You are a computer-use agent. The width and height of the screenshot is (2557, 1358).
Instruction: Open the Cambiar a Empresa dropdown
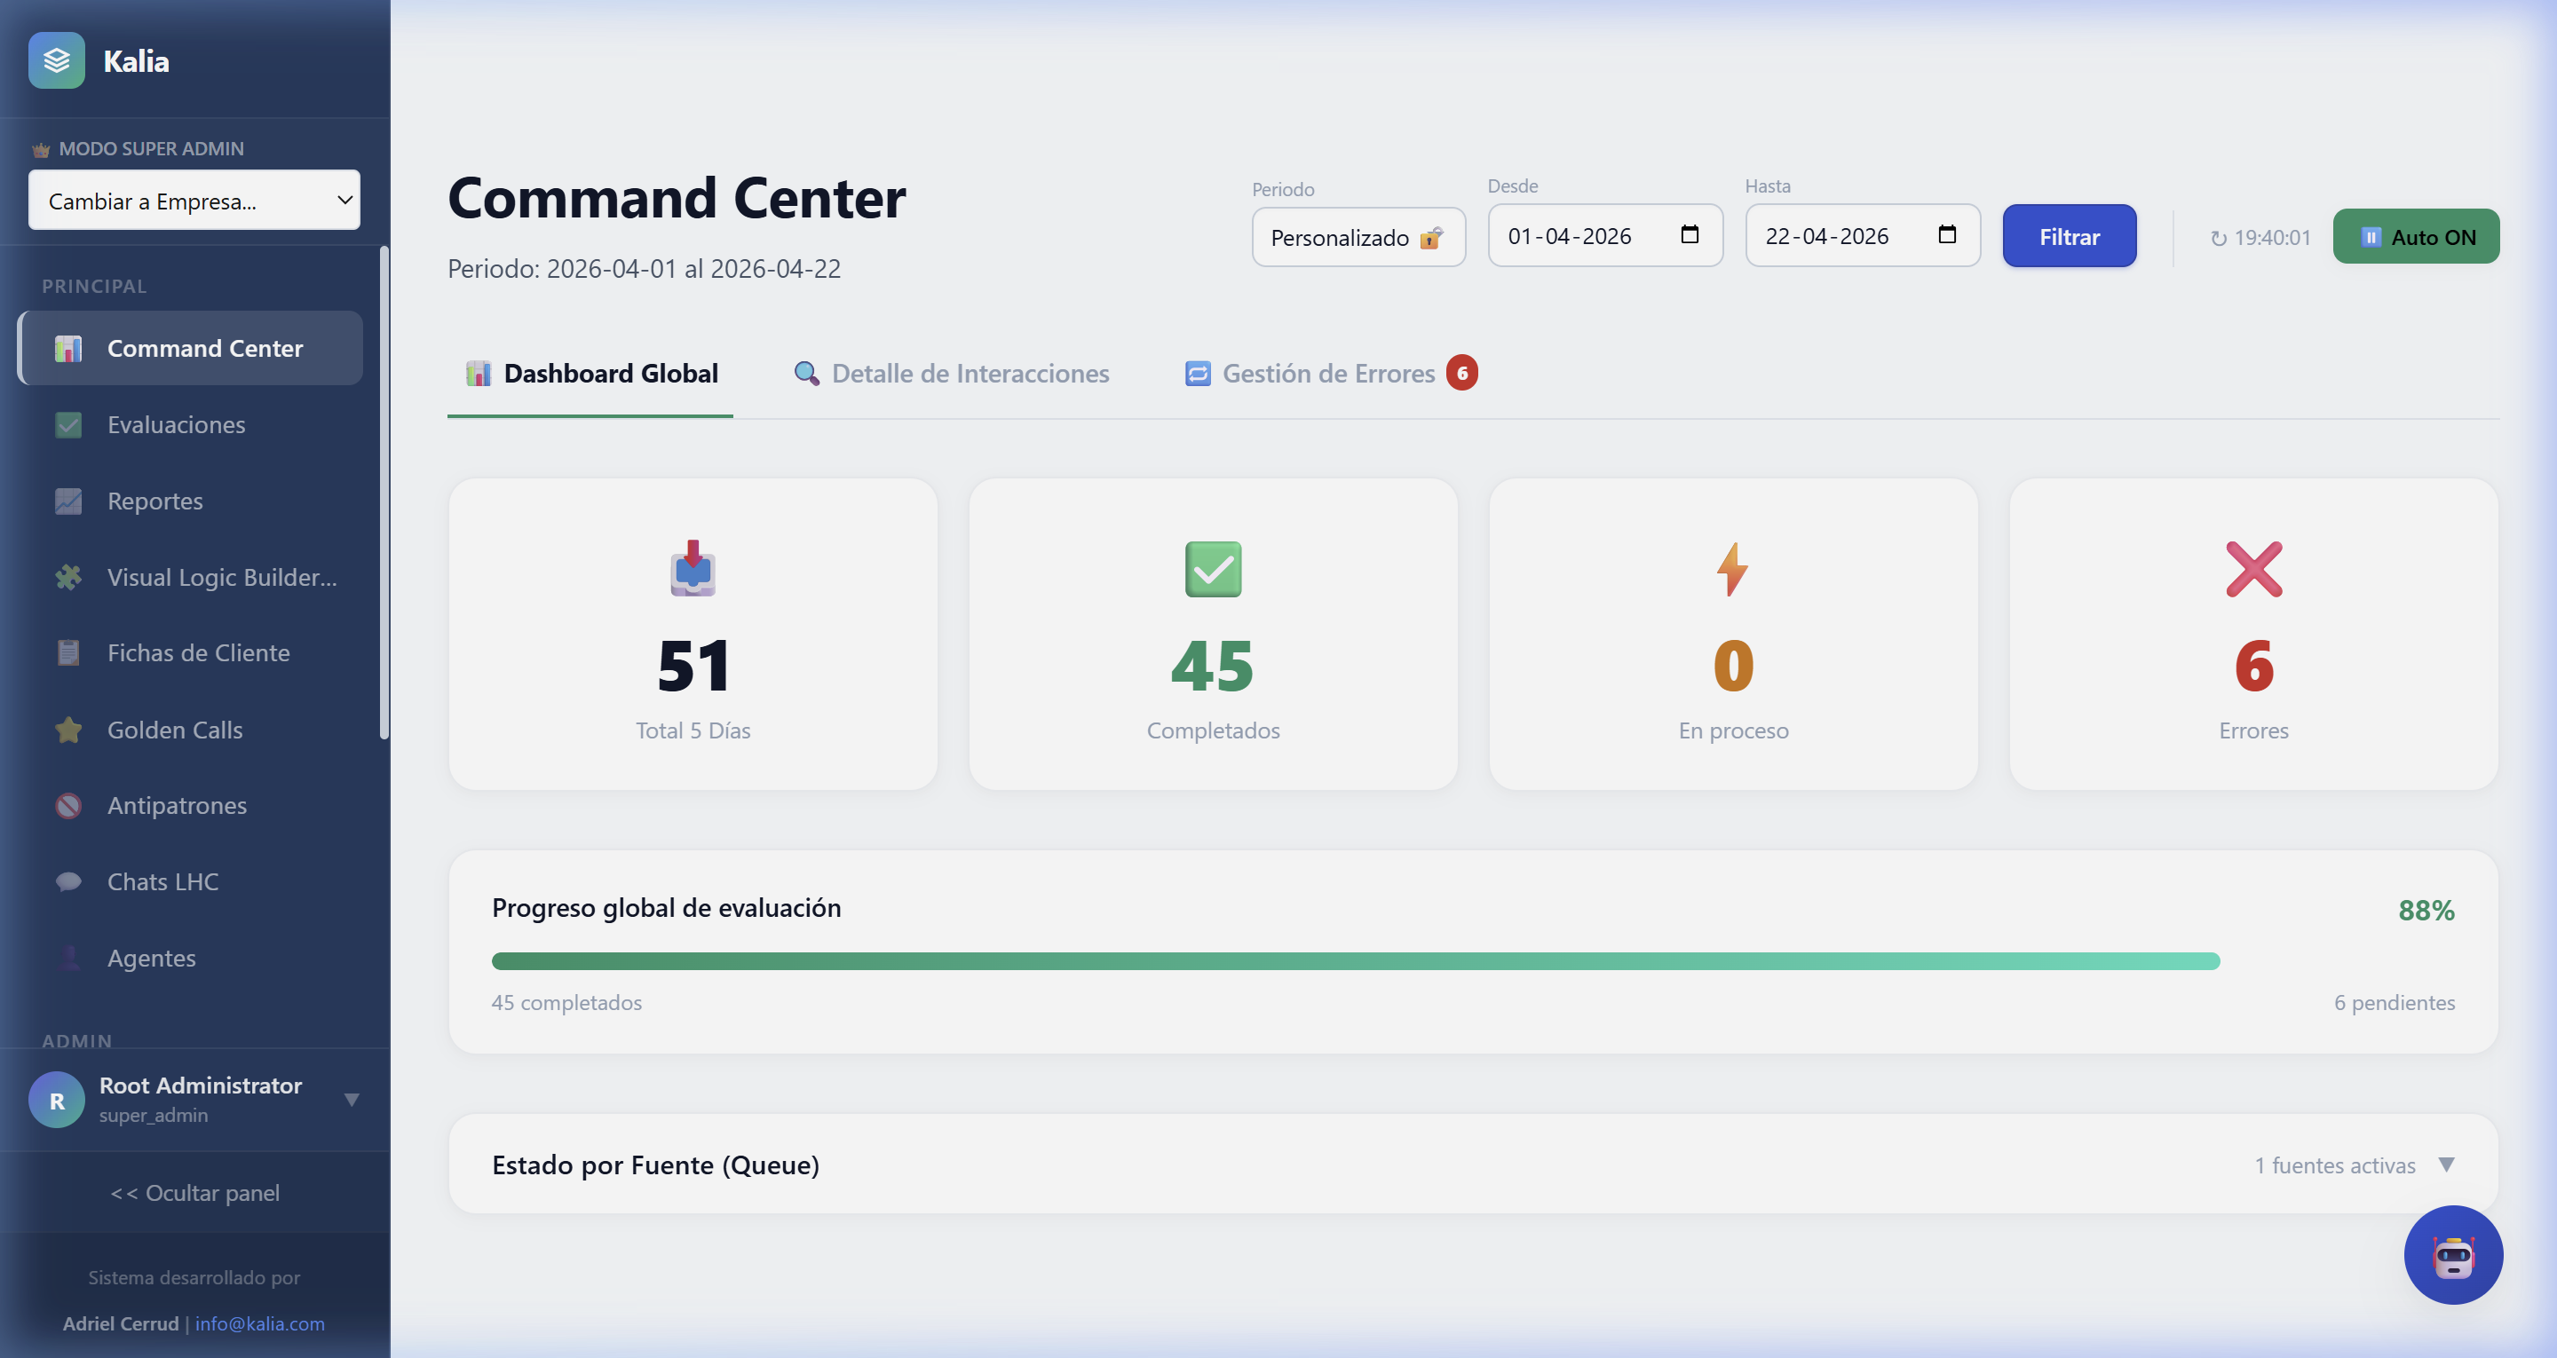(194, 201)
